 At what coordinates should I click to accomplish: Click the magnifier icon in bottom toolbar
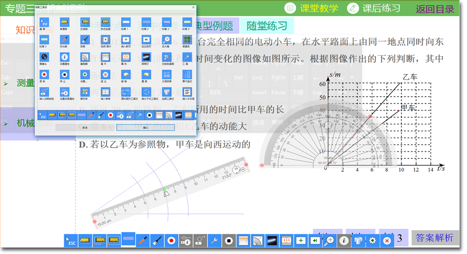pyautogui.click(x=329, y=241)
